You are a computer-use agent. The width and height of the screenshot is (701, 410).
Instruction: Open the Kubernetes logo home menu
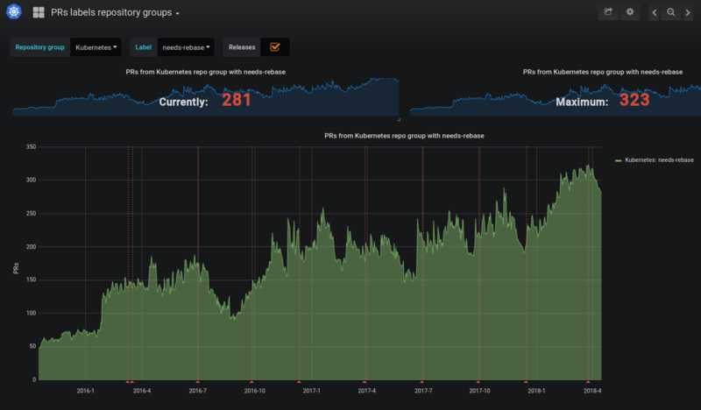pyautogui.click(x=14, y=11)
